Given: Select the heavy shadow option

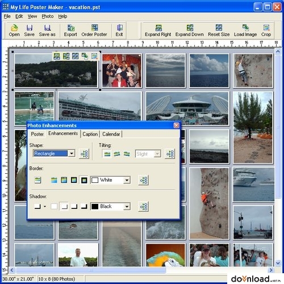Looking at the screenshot, I should coord(84,206).
